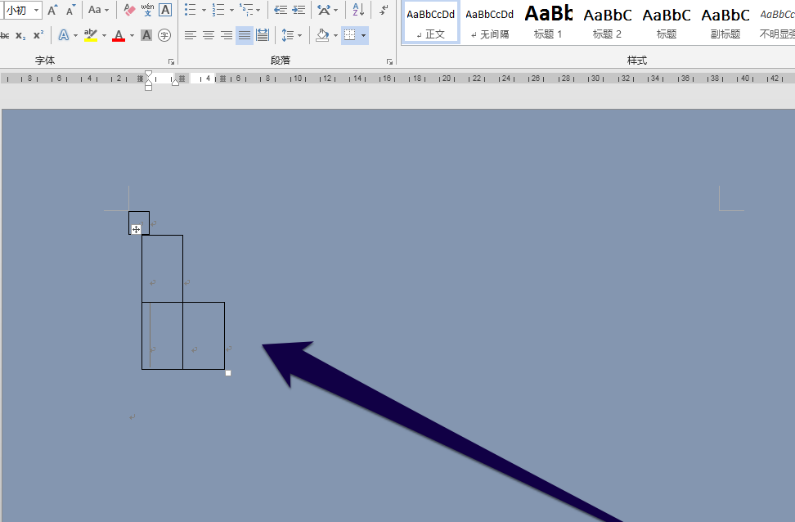Apply the 无间隔 style
The image size is (795, 522).
pos(490,23)
